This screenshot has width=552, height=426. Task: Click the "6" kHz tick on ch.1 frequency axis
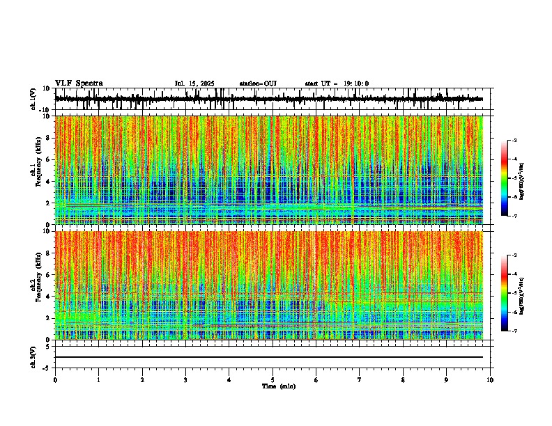point(48,159)
